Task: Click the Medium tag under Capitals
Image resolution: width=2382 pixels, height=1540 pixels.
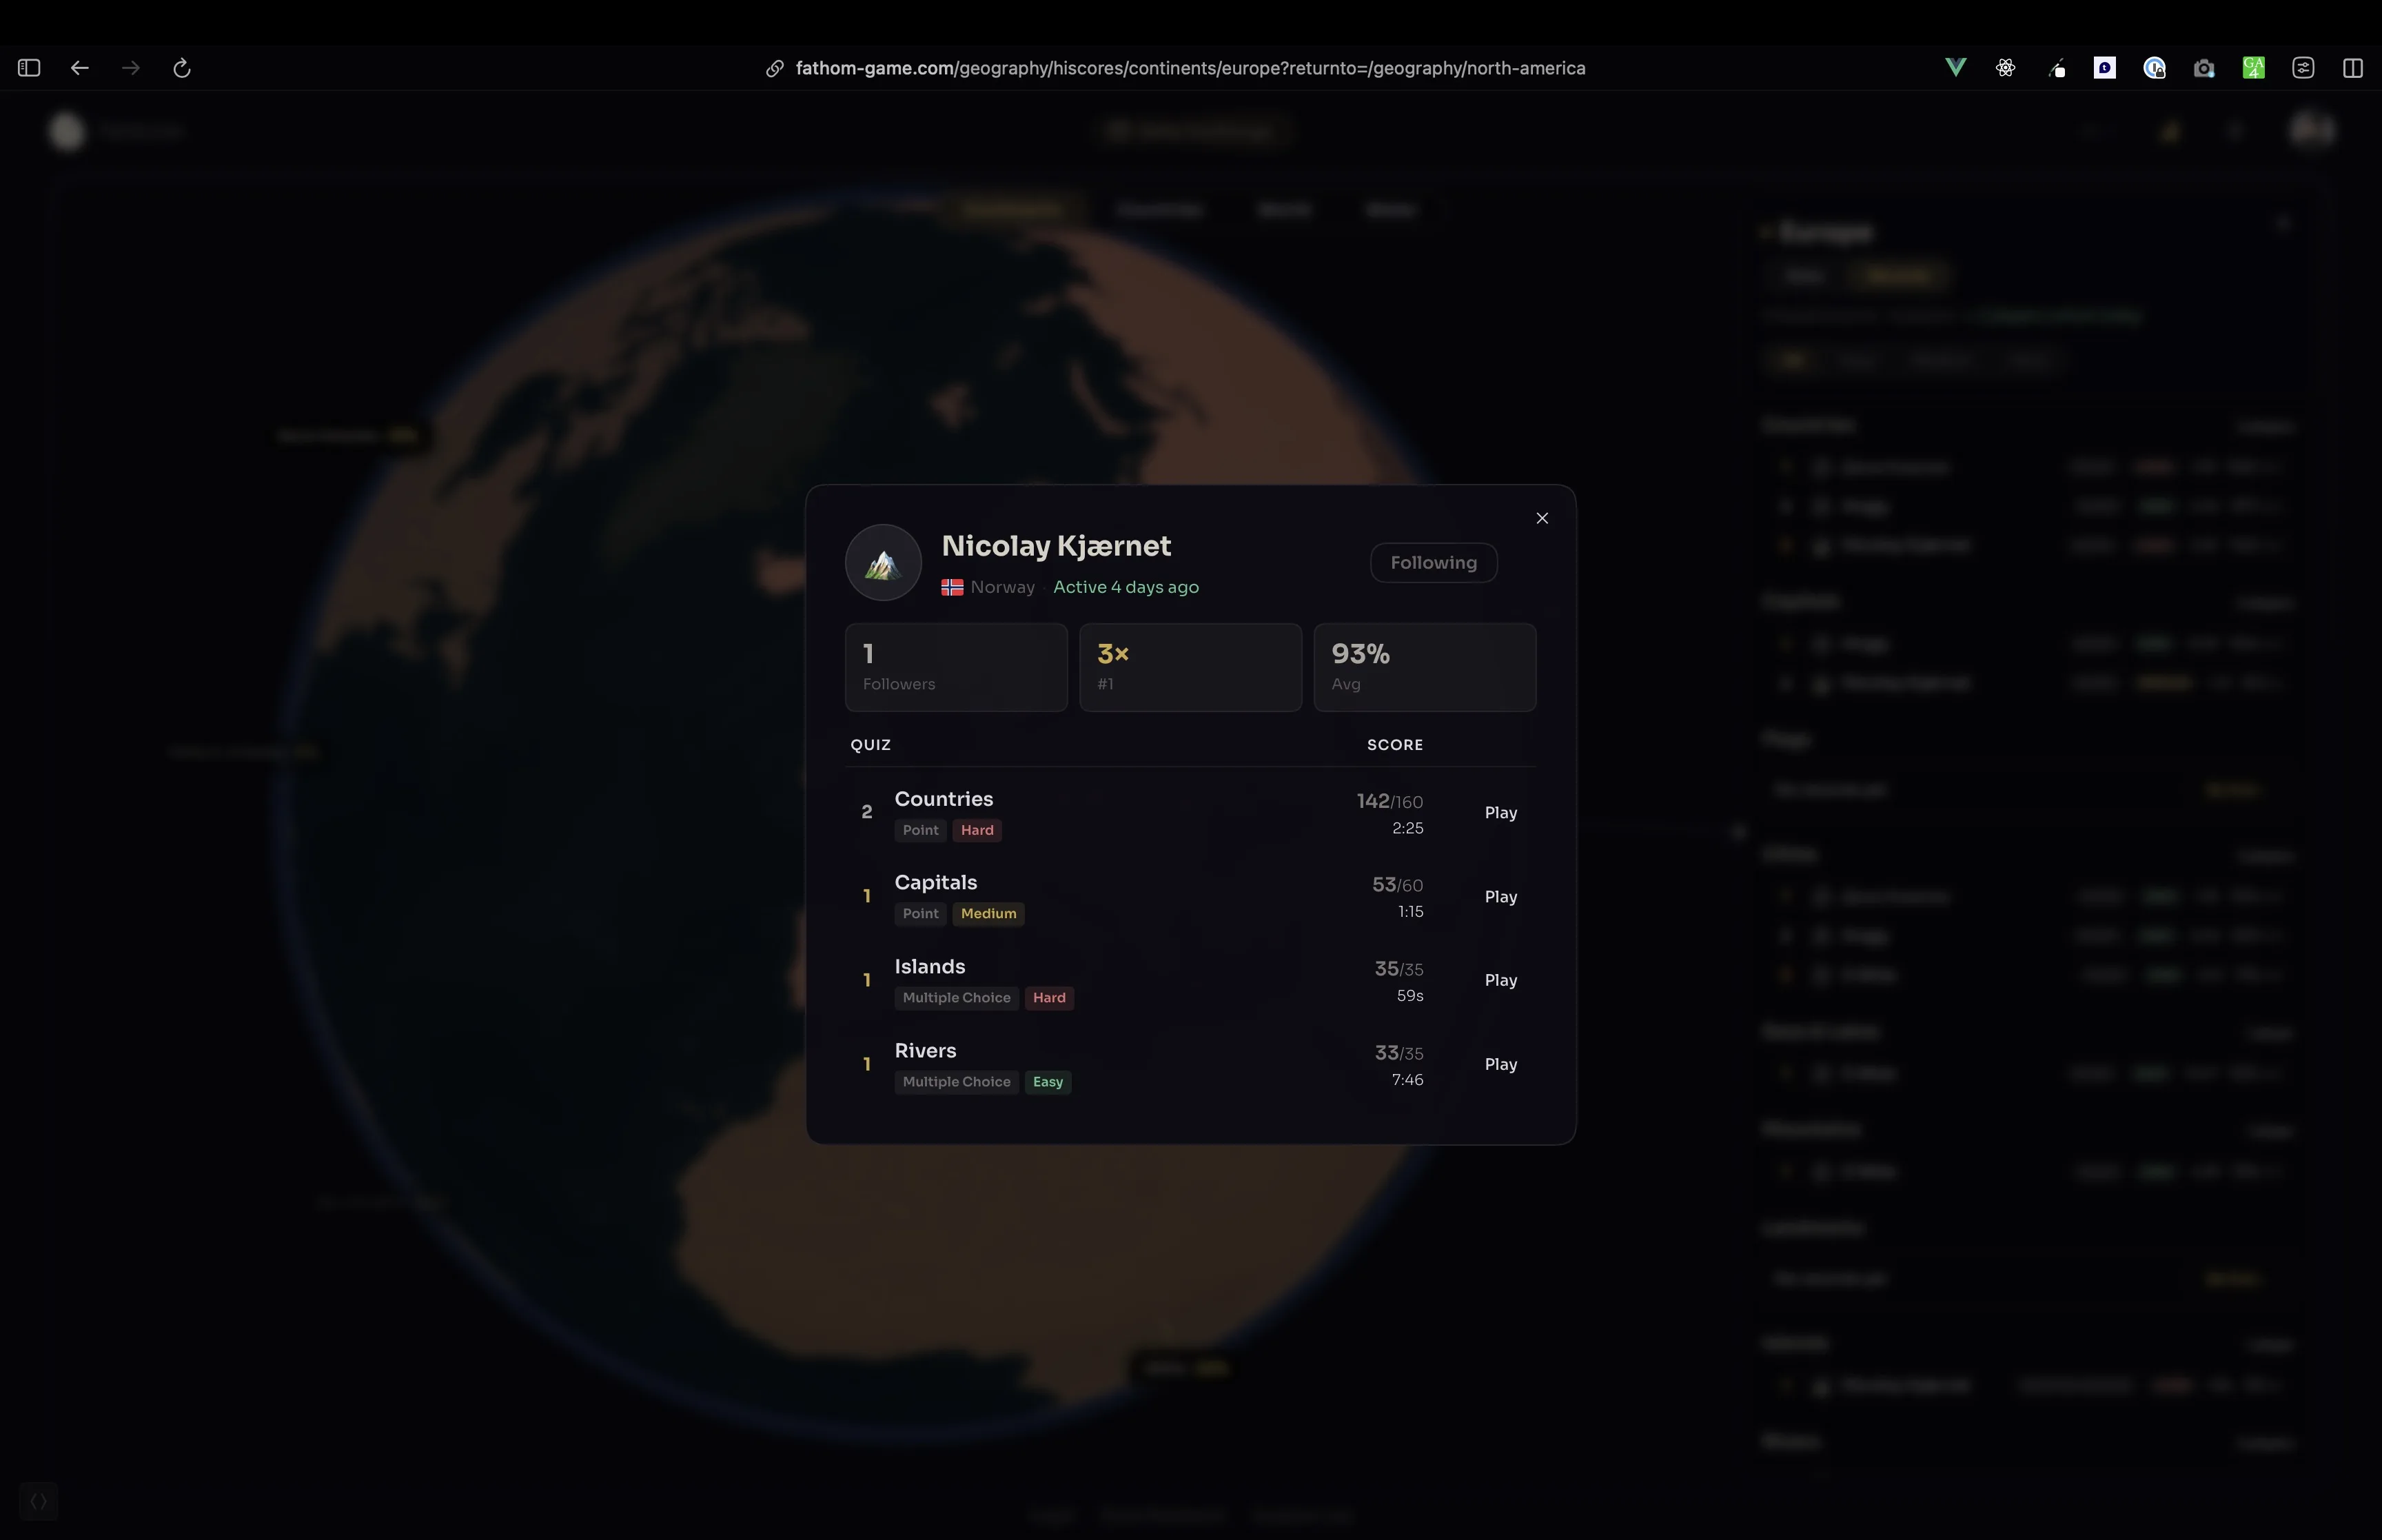Action: 988,914
